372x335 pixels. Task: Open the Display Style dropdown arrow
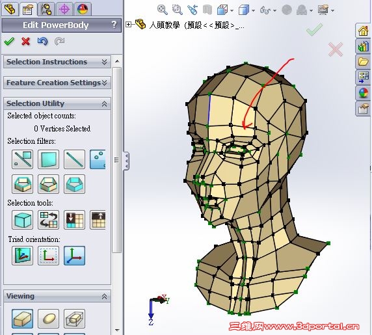point(253,10)
